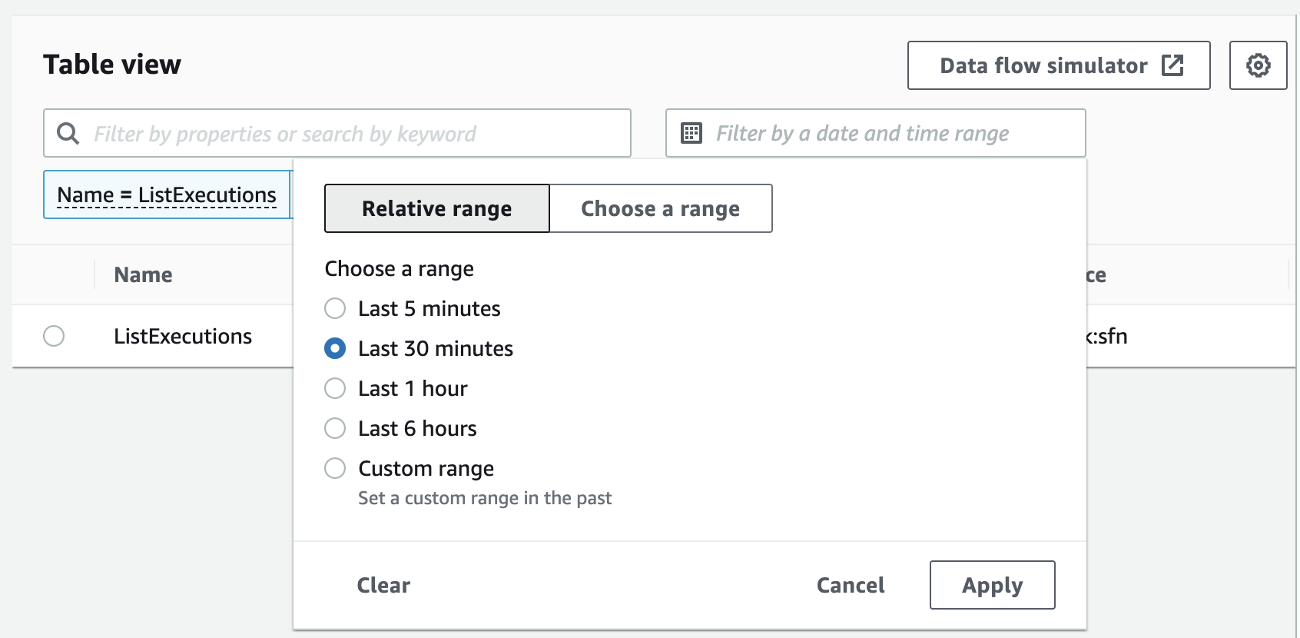This screenshot has height=638, width=1300.
Task: Click the Name = ListExecutions filter token
Action: pyautogui.click(x=166, y=195)
